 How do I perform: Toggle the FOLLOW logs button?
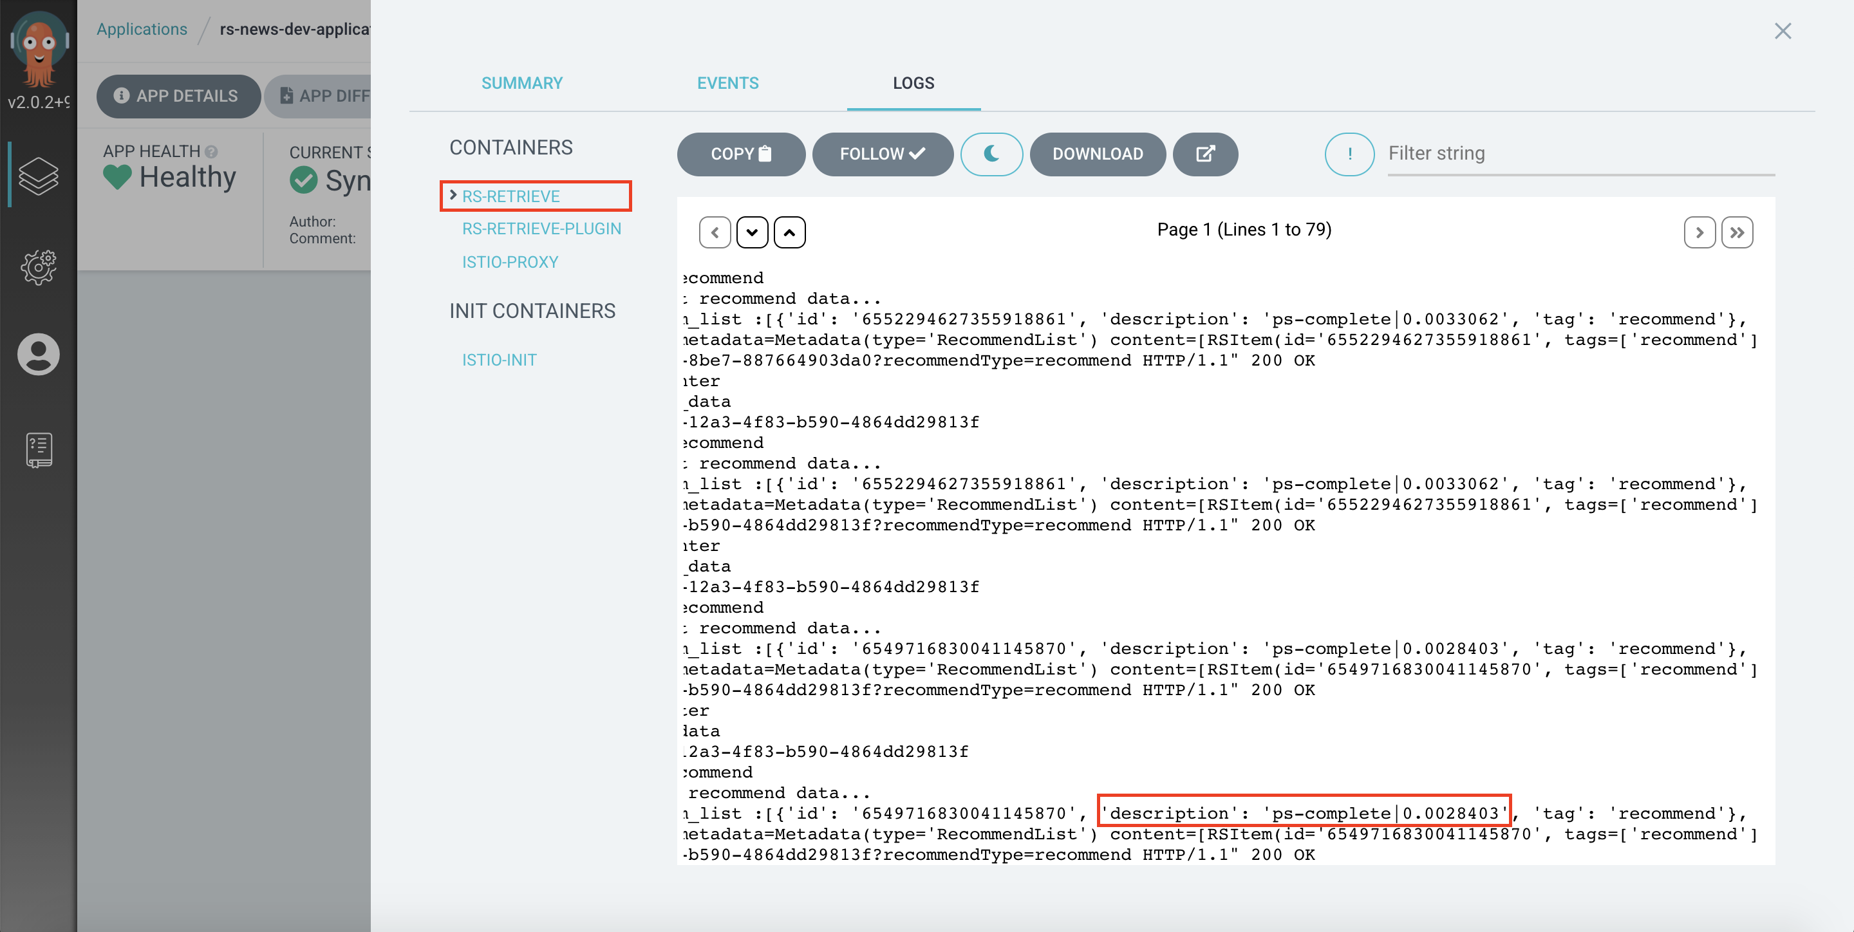tap(883, 154)
